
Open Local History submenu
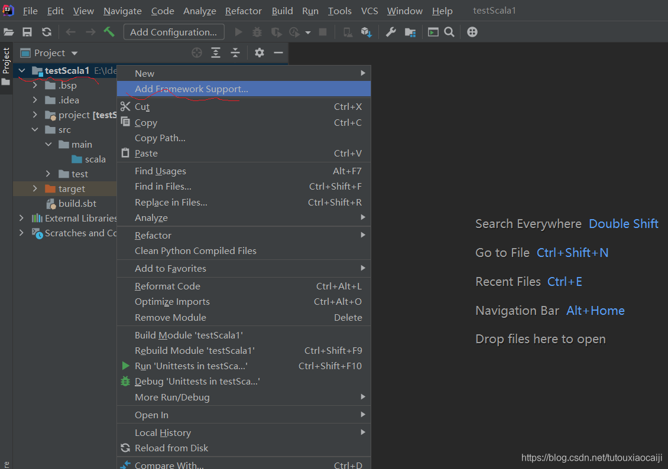coord(244,432)
